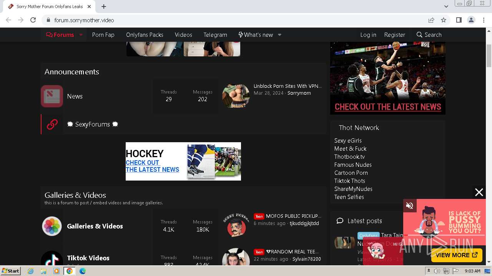Open the What's new nav item
The image size is (492, 276).
tap(255, 34)
